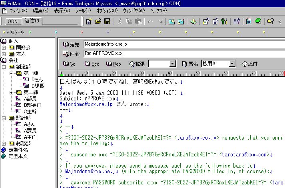Click the 個人 address book icon

coord(4,41)
